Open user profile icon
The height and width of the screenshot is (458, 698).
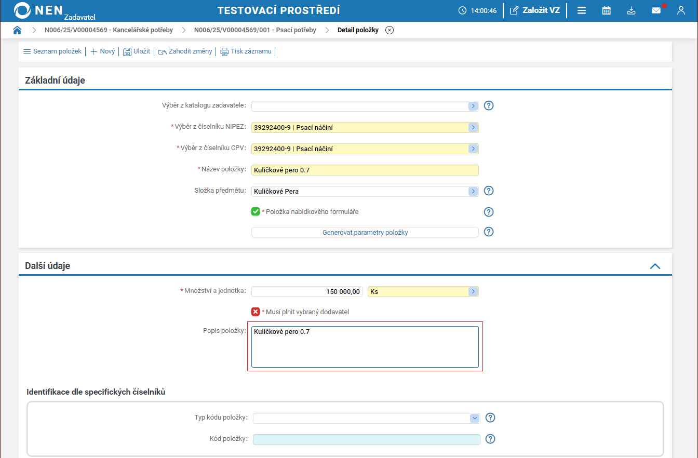[681, 10]
